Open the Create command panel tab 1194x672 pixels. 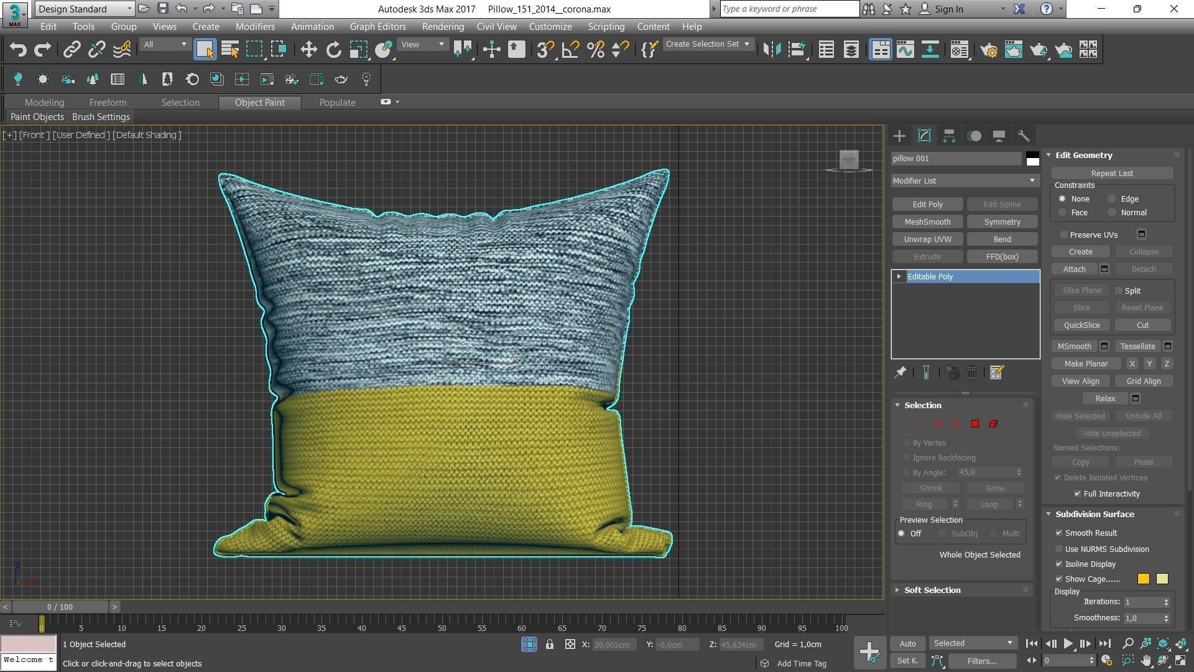(x=899, y=136)
